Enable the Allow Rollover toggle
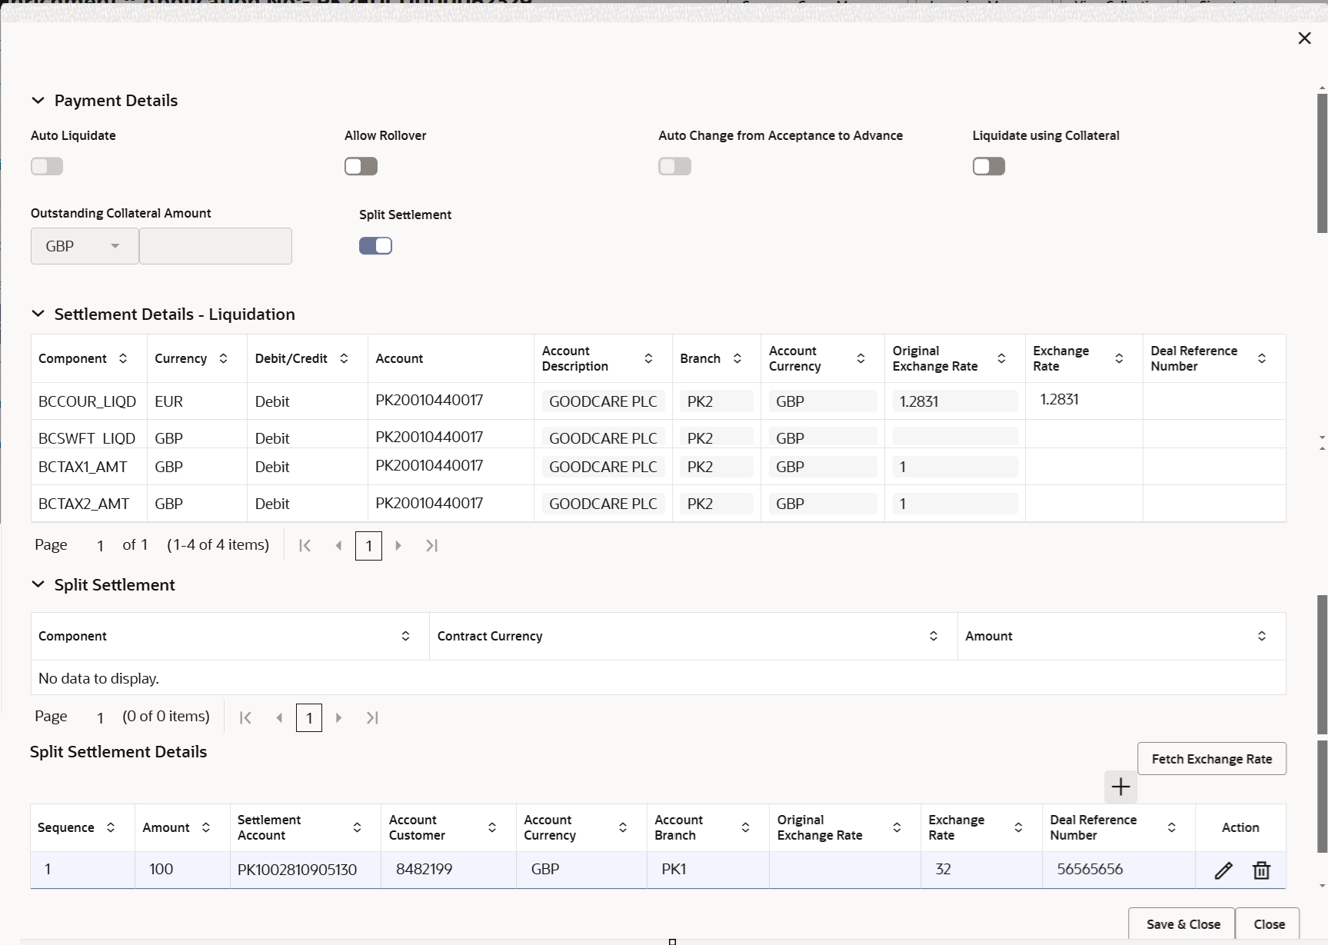This screenshot has height=945, width=1328. 361,166
